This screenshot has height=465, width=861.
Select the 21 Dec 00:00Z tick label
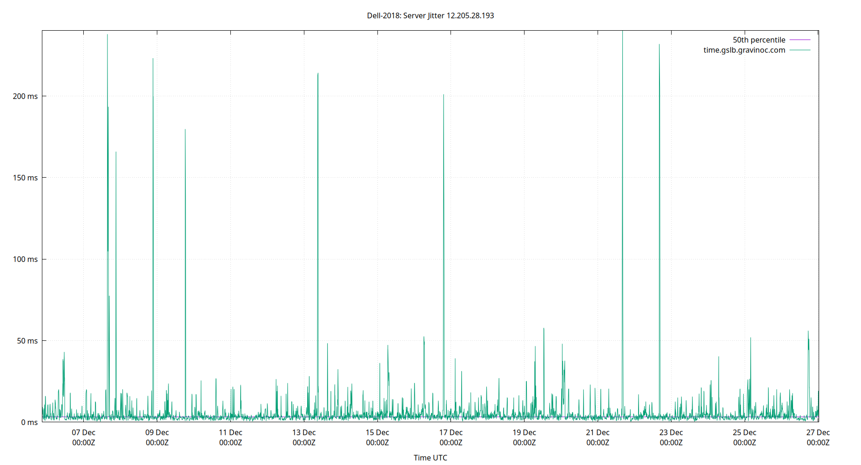coord(598,437)
